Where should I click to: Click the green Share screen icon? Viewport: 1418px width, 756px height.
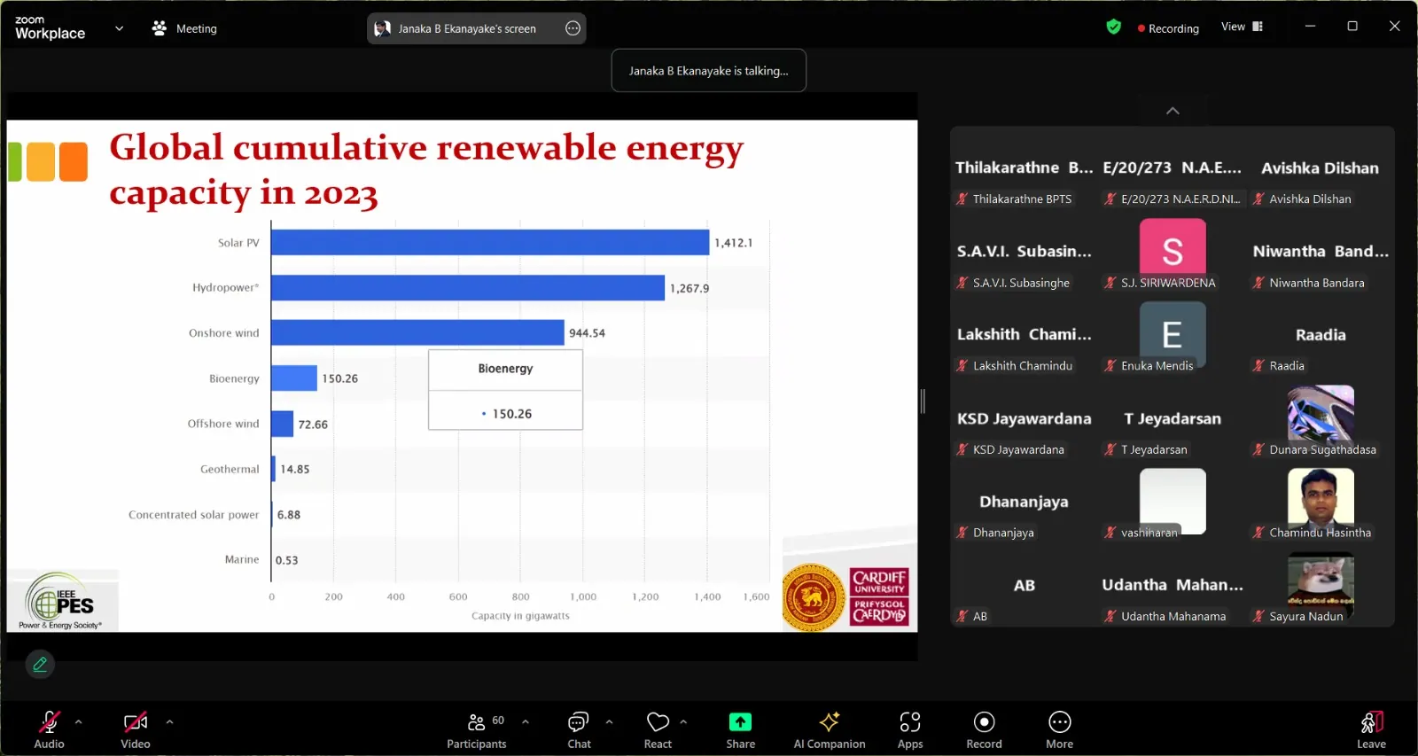coord(740,721)
